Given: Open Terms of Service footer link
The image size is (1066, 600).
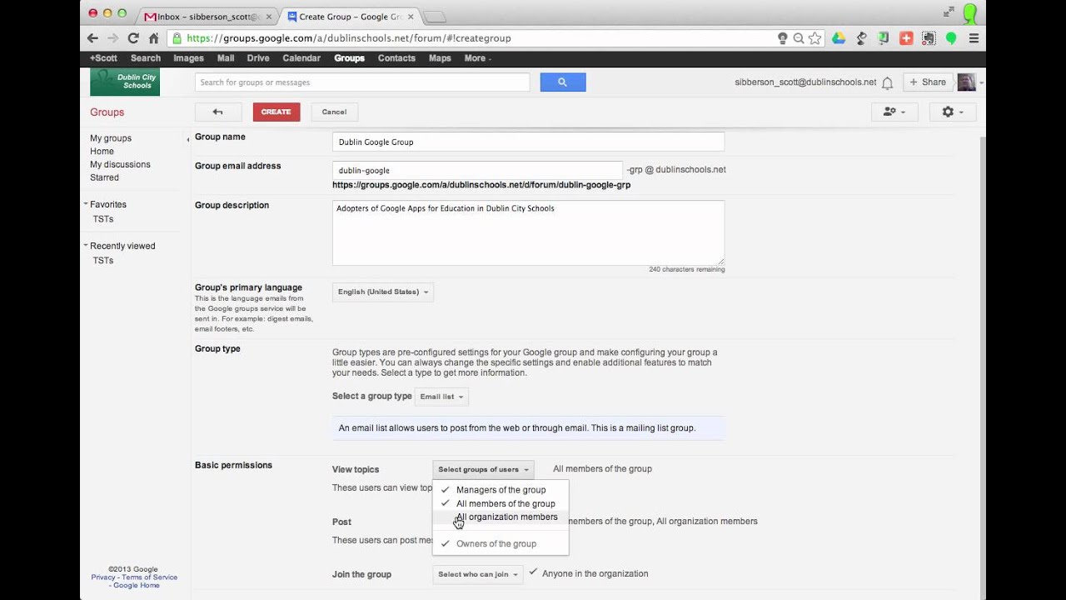Looking at the screenshot, I should (149, 577).
